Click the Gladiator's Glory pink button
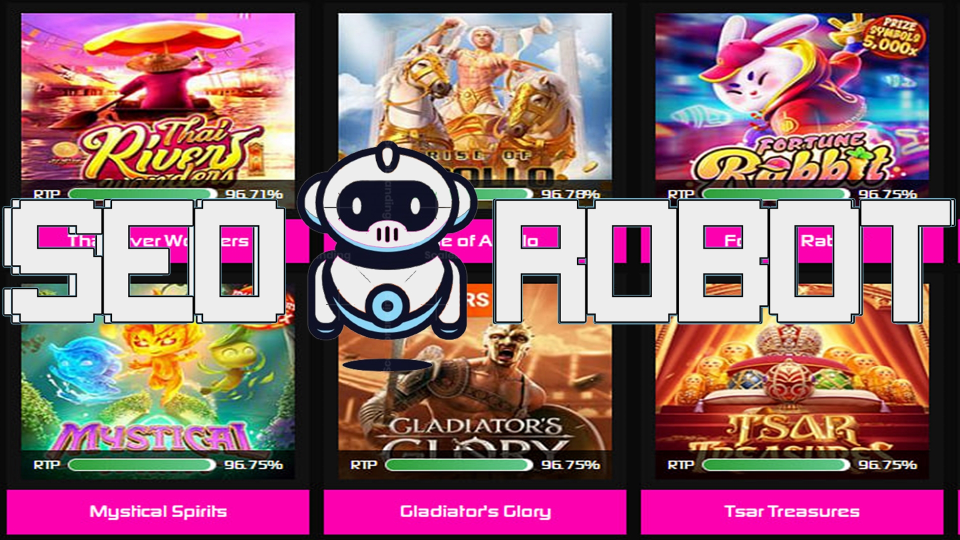This screenshot has height=540, width=960. click(475, 511)
